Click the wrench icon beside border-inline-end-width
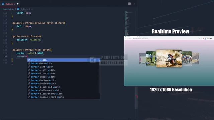This screenshot has width=214, height=120. coord(29,90)
